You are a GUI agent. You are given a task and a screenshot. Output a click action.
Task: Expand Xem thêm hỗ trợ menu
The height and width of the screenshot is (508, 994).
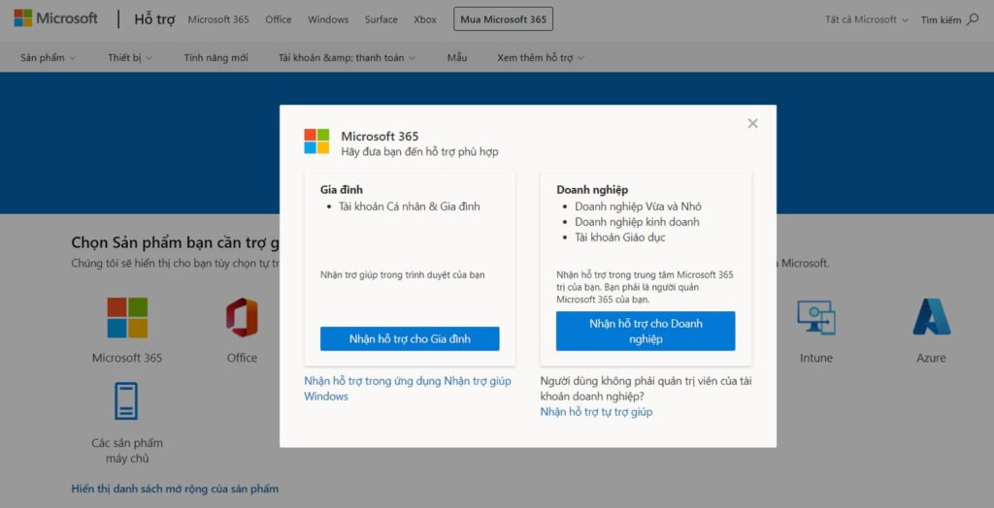tap(541, 57)
